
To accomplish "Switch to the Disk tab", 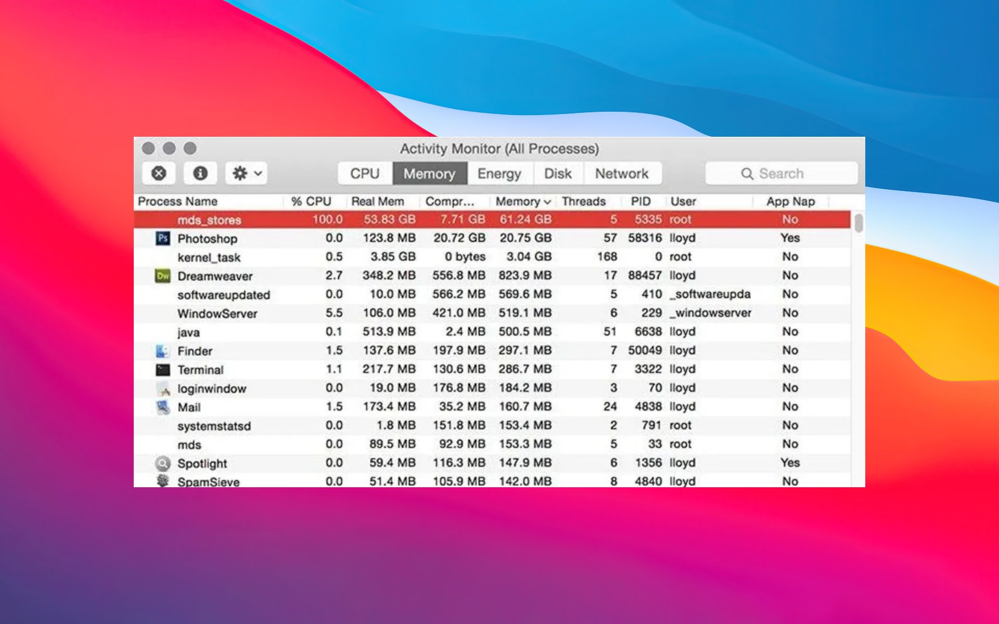I will [x=558, y=173].
